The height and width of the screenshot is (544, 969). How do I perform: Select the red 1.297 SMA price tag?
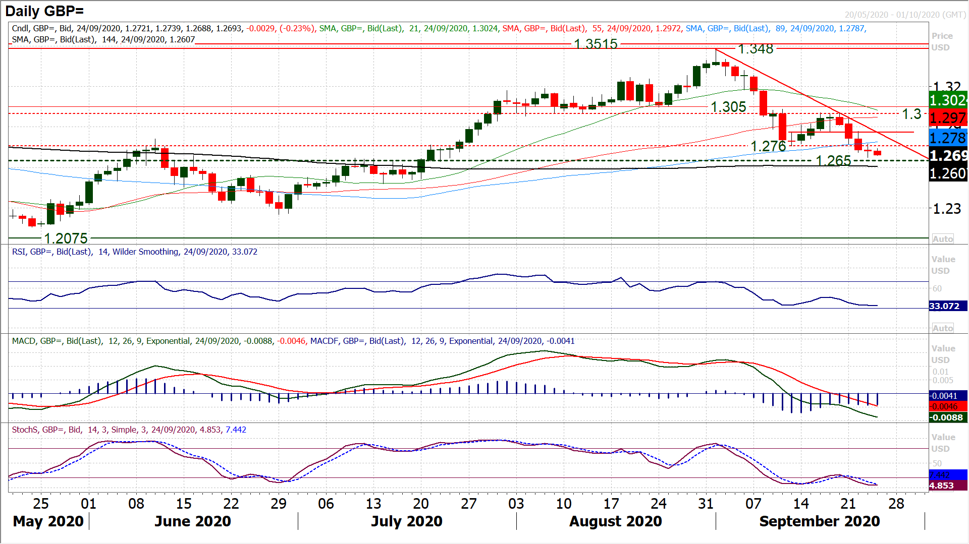[x=948, y=118]
